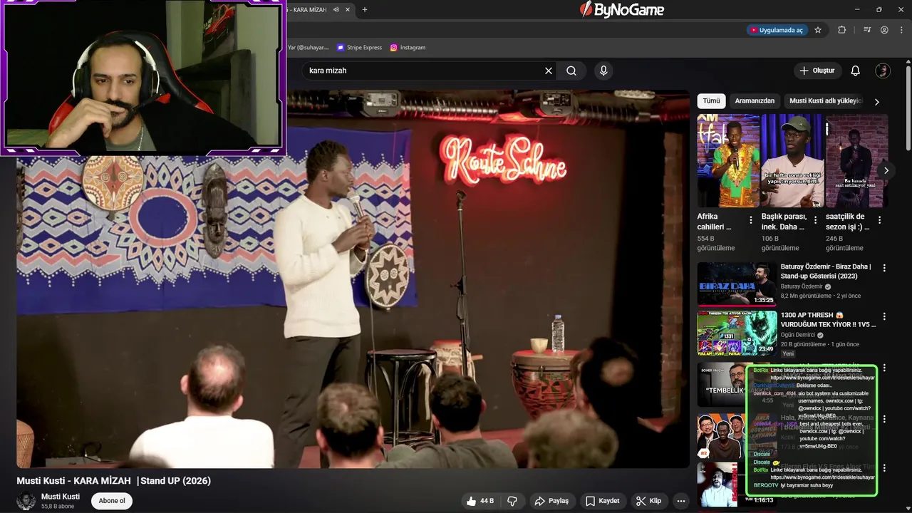
Task: Open the browser extensions puzzle icon
Action: tap(842, 30)
